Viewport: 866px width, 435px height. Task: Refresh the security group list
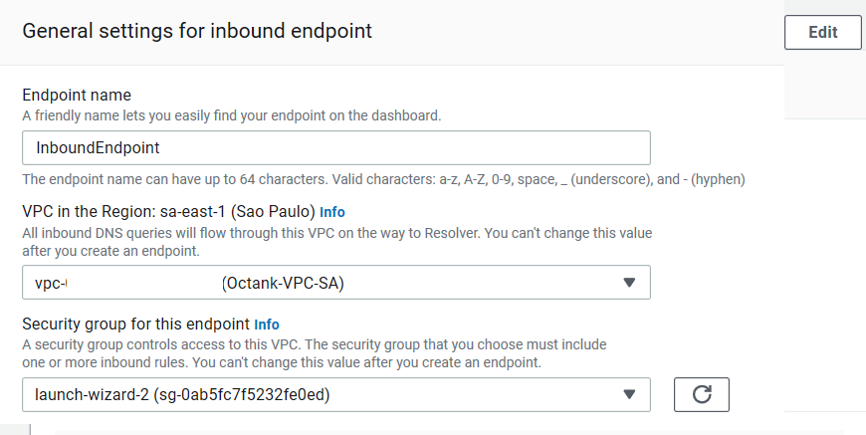701,395
